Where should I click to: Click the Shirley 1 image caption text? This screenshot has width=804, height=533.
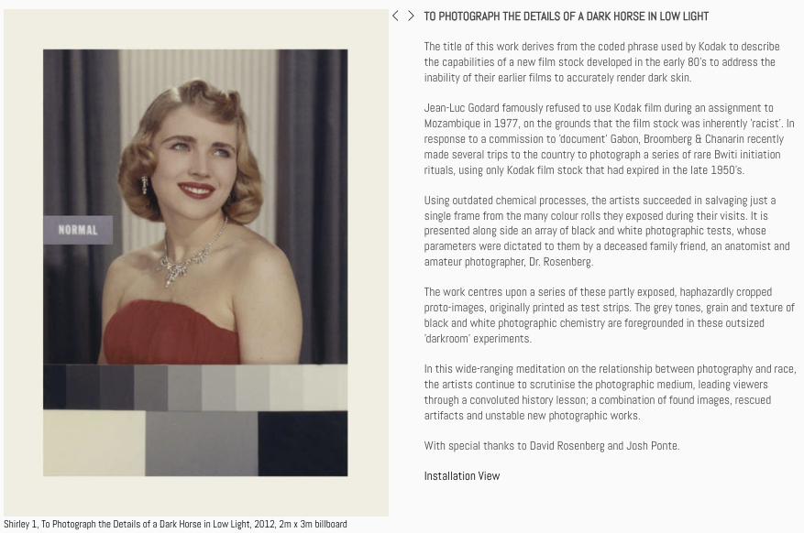[175, 524]
